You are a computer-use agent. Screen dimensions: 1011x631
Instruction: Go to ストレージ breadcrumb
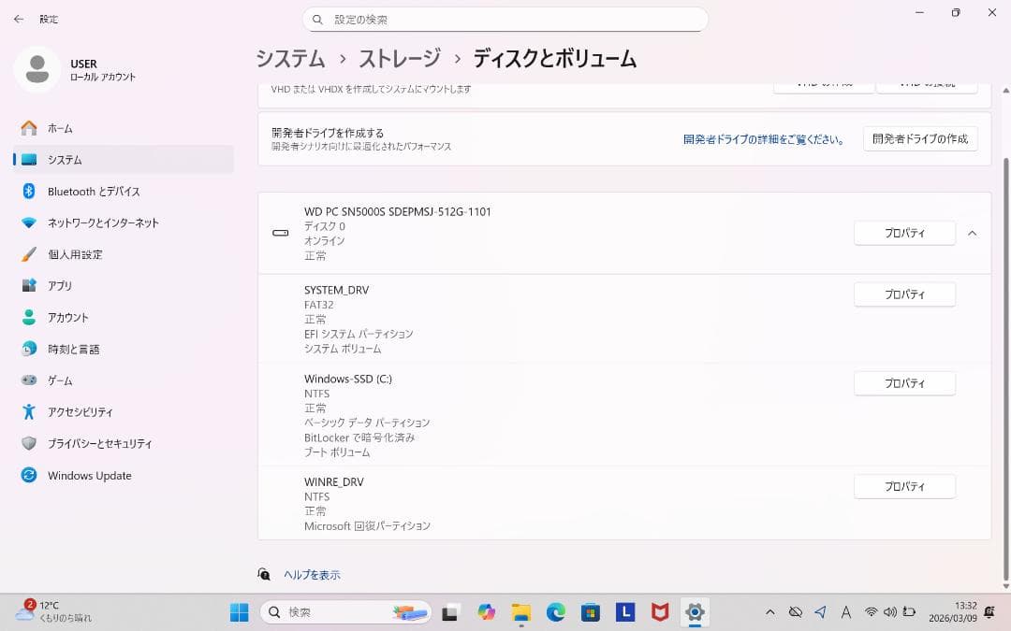tap(400, 59)
